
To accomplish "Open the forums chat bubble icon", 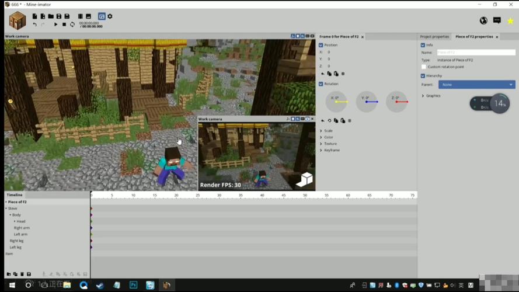I will [497, 20].
